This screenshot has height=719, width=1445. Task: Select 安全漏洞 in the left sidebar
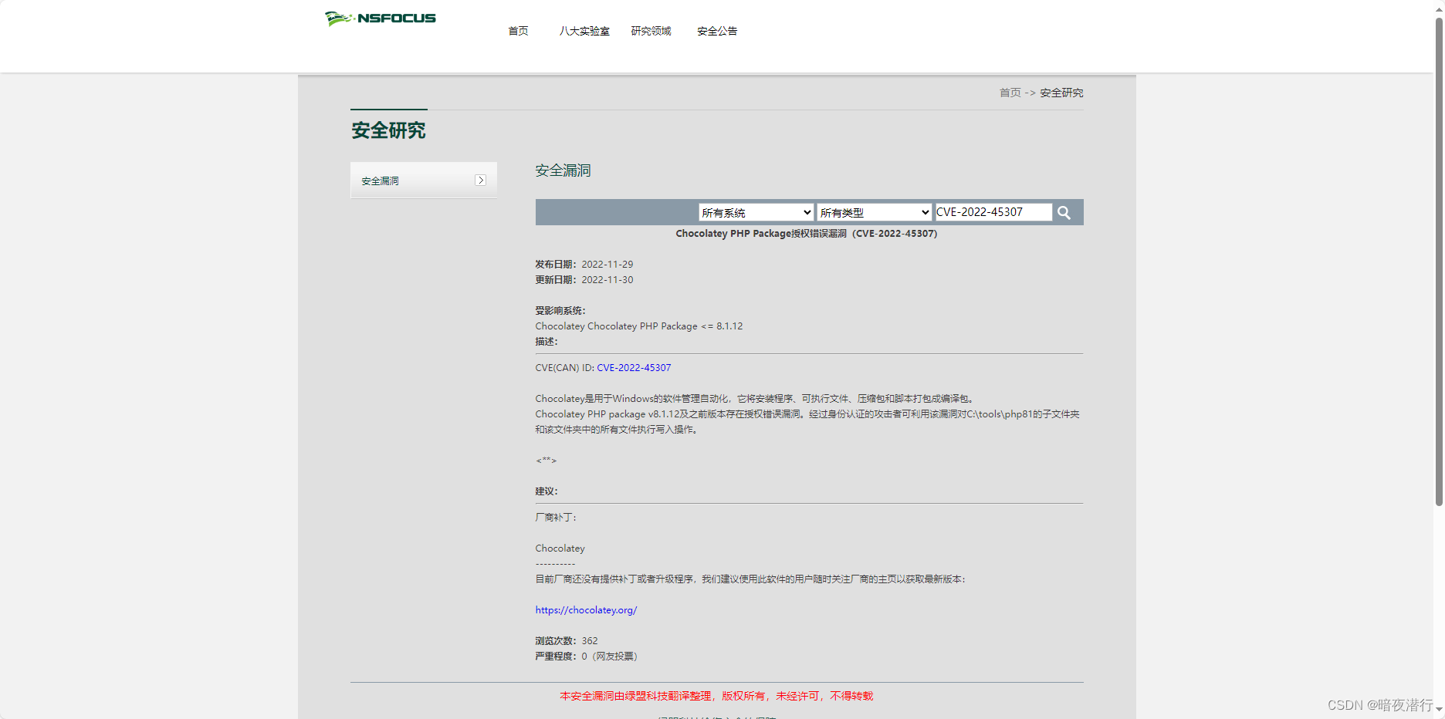424,181
